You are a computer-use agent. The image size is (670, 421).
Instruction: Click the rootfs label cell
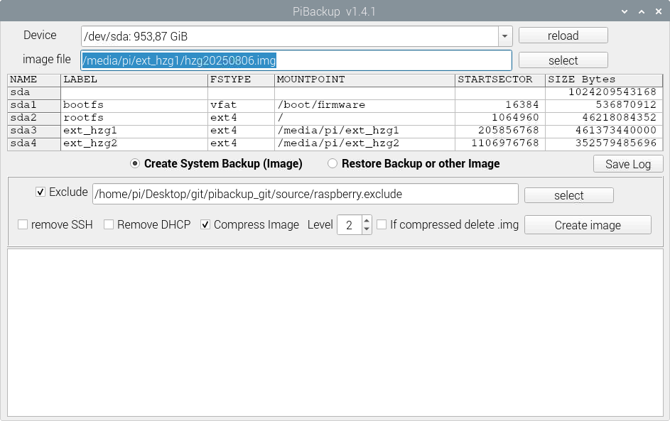pos(134,119)
